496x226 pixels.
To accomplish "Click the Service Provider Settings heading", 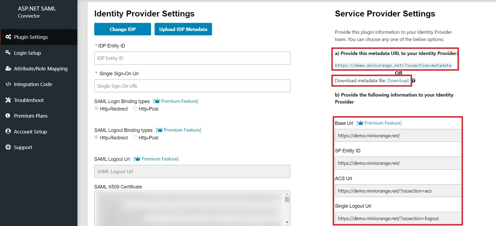I will 385,13.
